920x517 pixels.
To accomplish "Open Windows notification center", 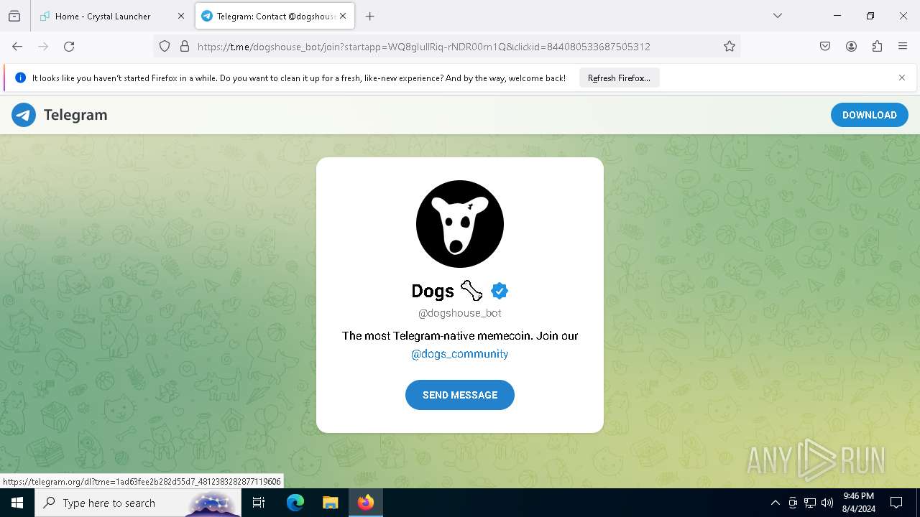I will (x=896, y=503).
